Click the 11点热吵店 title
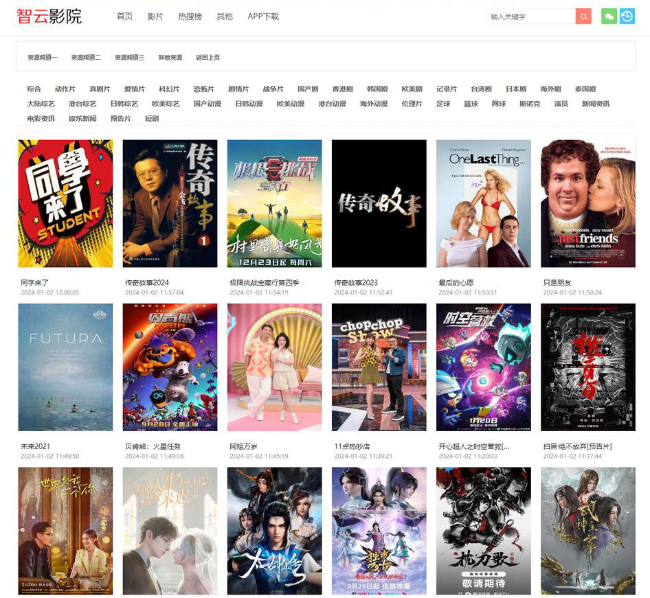Viewport: 650px width, 598px height. 352,446
